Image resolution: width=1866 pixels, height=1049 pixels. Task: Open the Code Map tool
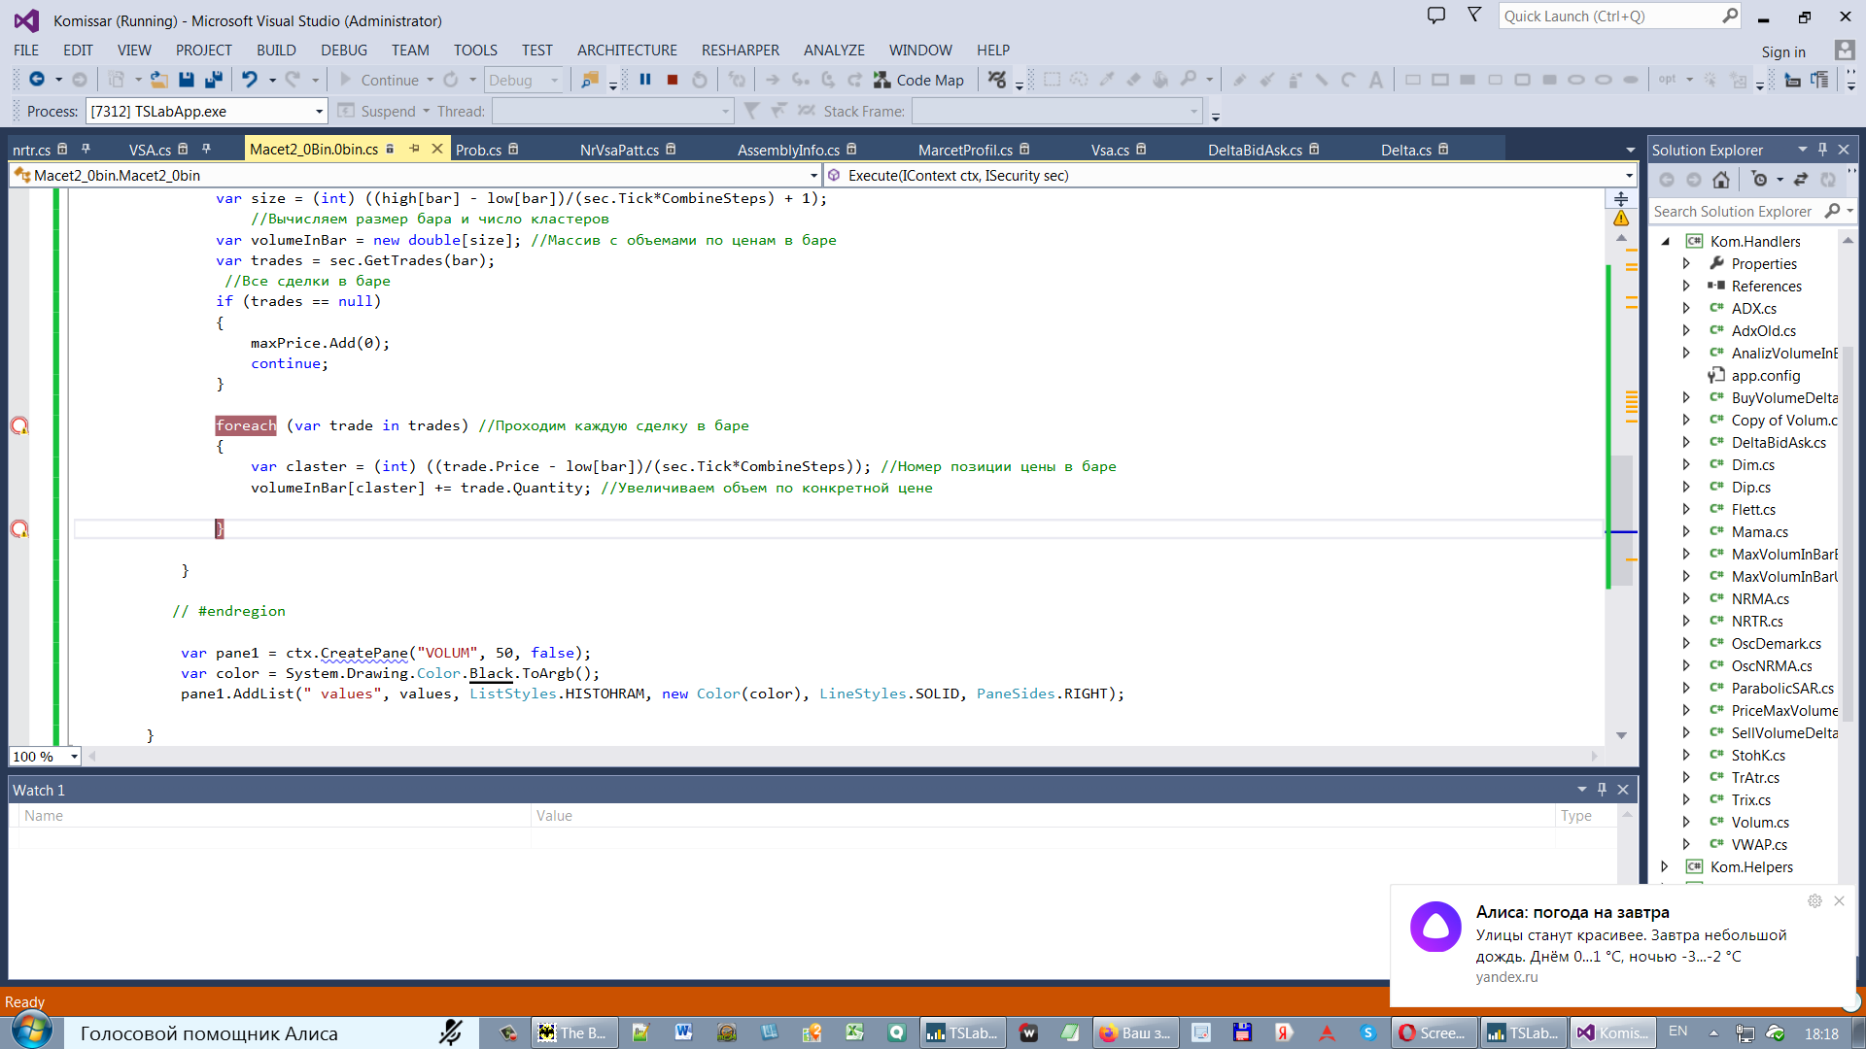point(918,80)
